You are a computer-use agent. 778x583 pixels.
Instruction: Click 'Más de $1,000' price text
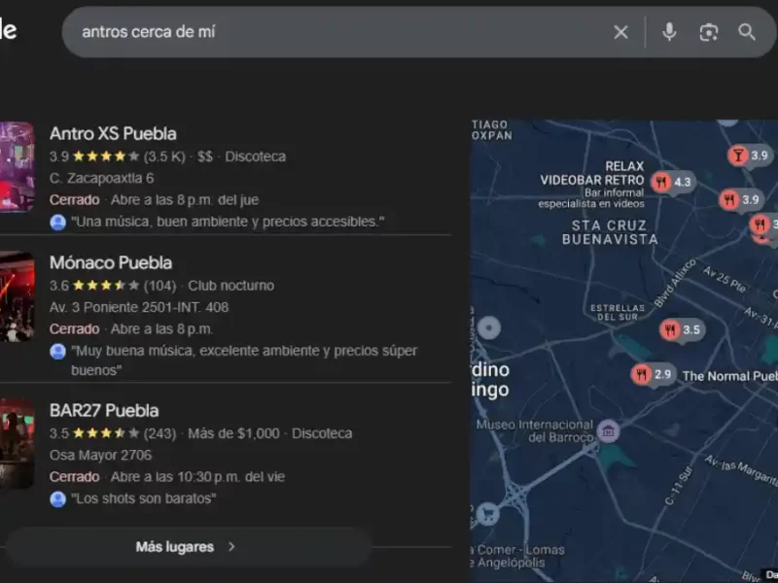(x=233, y=433)
